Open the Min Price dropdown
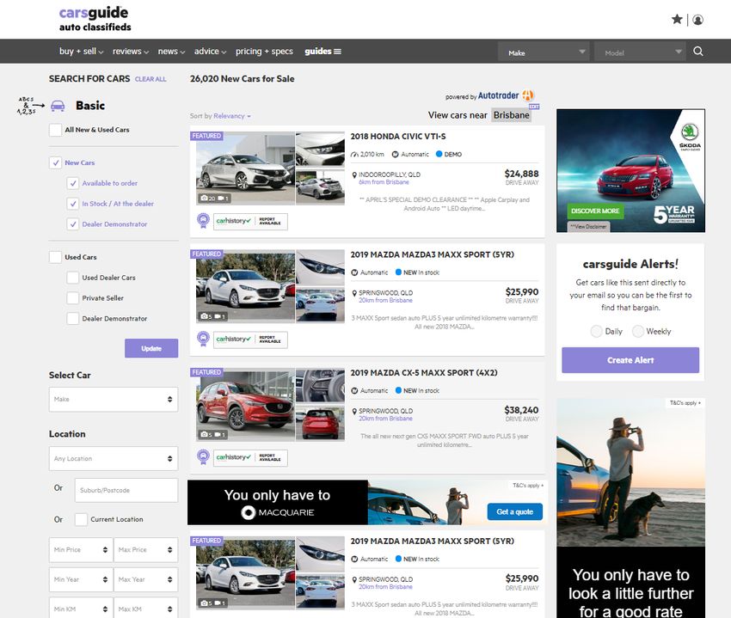The image size is (731, 618). click(81, 550)
